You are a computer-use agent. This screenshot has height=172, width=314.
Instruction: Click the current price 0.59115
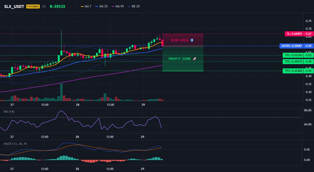click(58, 6)
